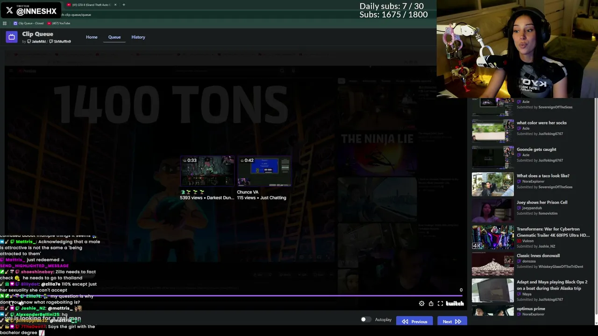Select the 'Gooncie gets caught' thumbnail
The height and width of the screenshot is (336, 598).
(x=493, y=157)
